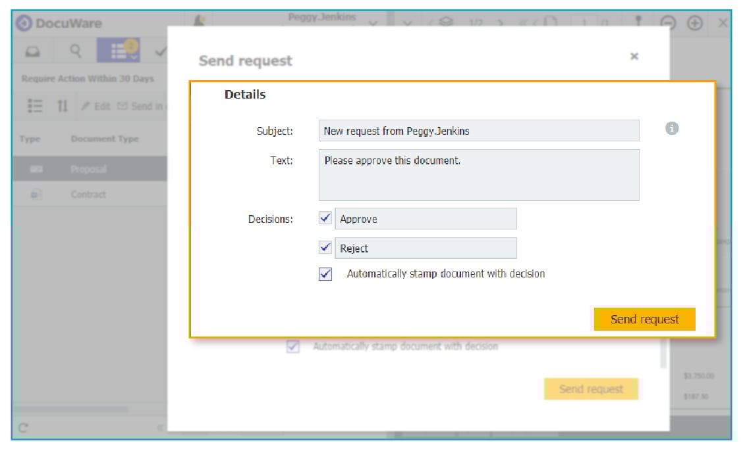The width and height of the screenshot is (745, 449).
Task: Close the Send request dialog
Action: point(634,57)
